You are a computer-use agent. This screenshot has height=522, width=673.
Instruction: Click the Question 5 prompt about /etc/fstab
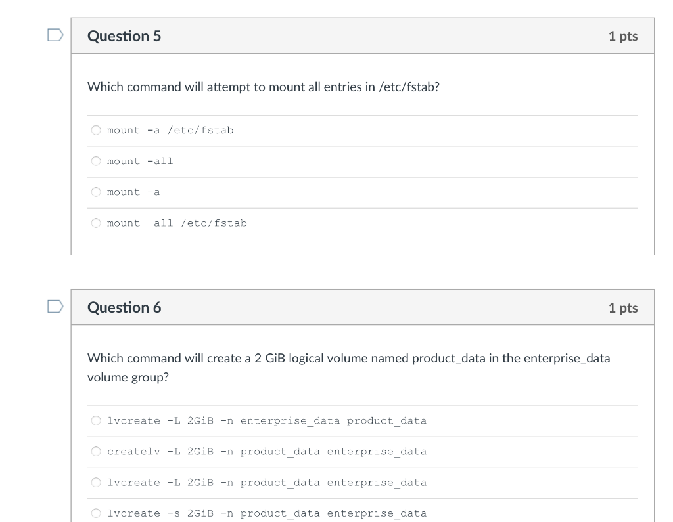point(264,87)
